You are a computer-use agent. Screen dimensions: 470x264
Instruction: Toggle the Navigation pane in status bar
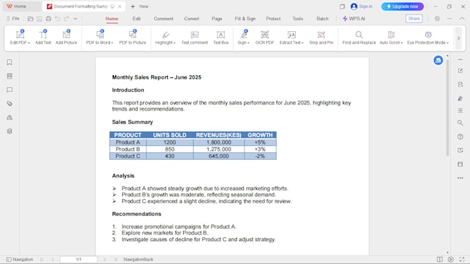tap(20, 259)
